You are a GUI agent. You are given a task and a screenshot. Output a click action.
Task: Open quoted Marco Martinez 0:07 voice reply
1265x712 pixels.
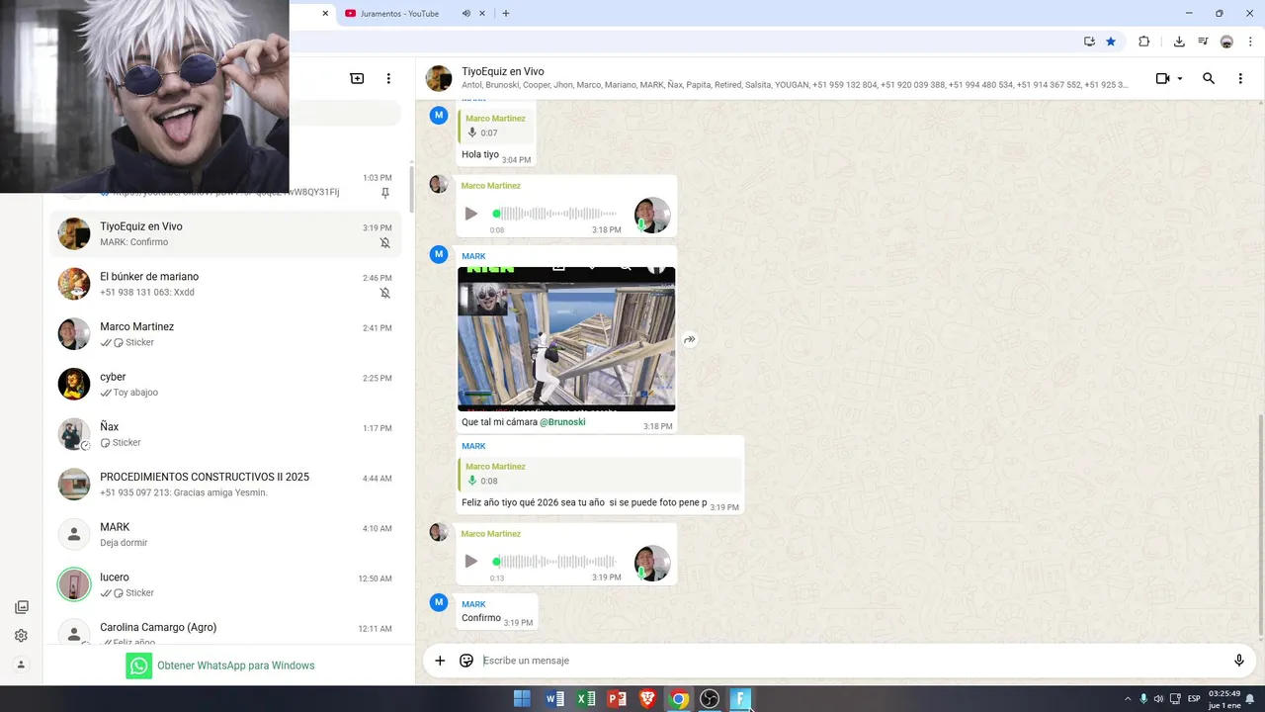click(496, 126)
